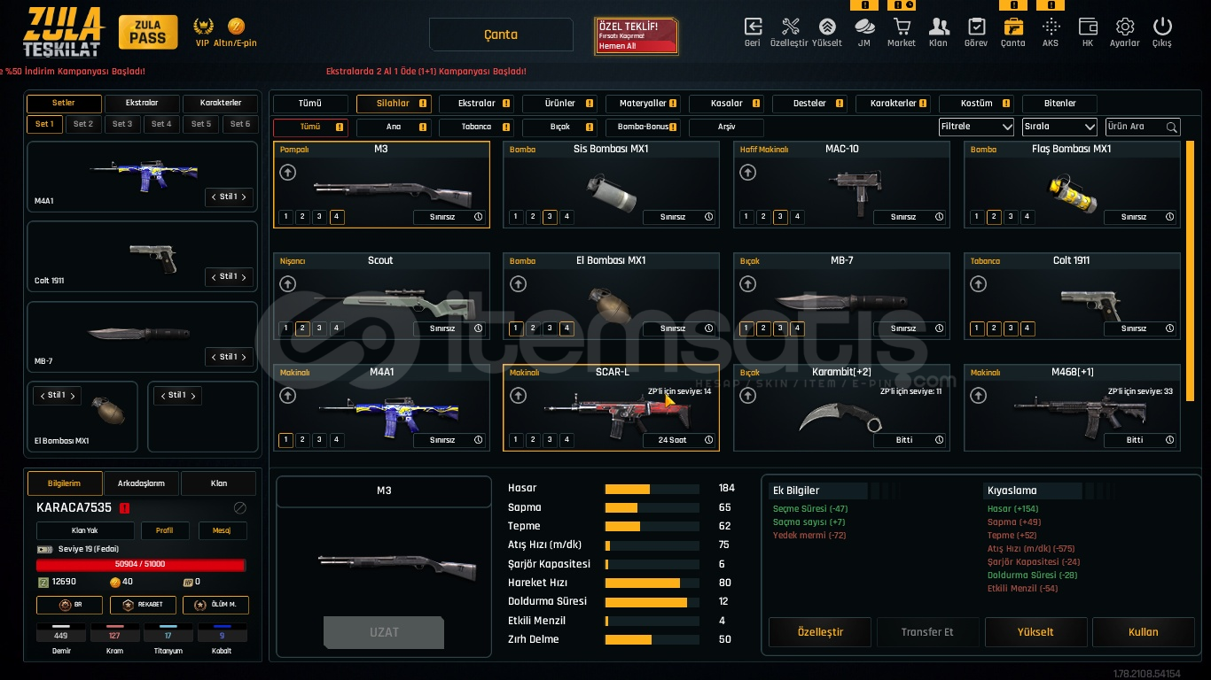Viewport: 1211px width, 680px height.
Task: Open the JM coins icon
Action: [864, 27]
